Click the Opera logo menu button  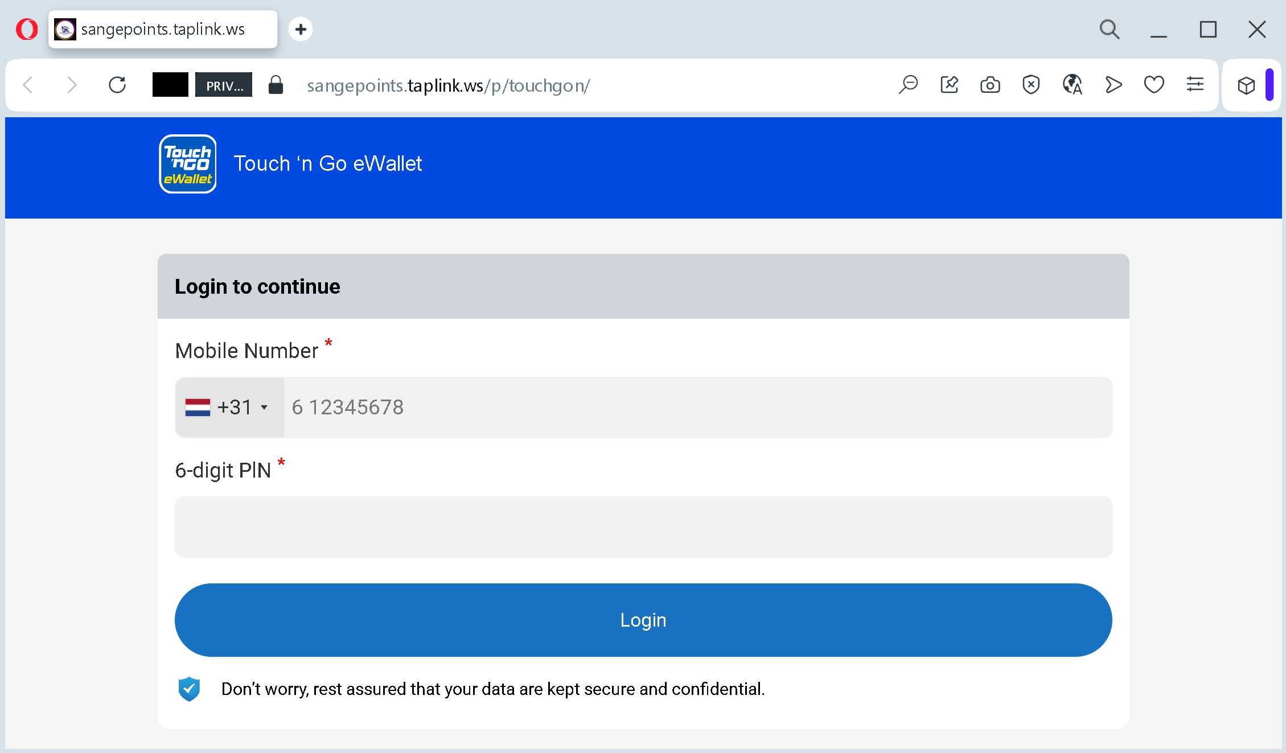(x=26, y=29)
